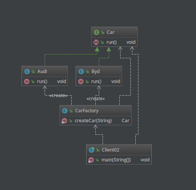Viewport: 196px width, 190px height.
Task: Click the abstract method icon in Car's run() row
Action: (x=96, y=42)
